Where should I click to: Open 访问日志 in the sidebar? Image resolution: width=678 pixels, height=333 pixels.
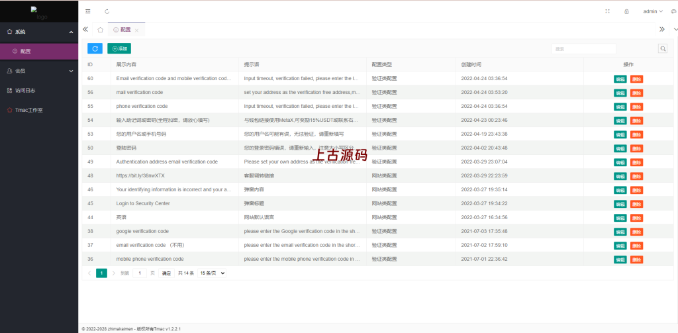(39, 91)
